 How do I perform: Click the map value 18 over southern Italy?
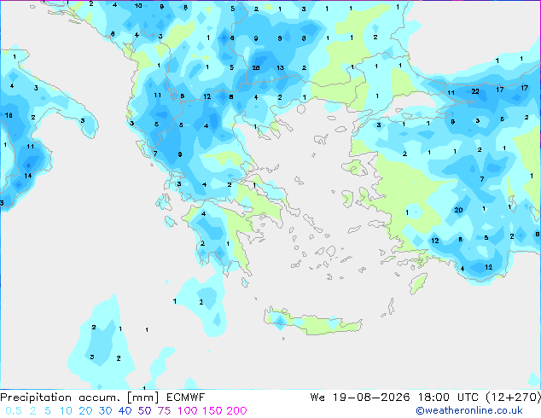pos(9,115)
